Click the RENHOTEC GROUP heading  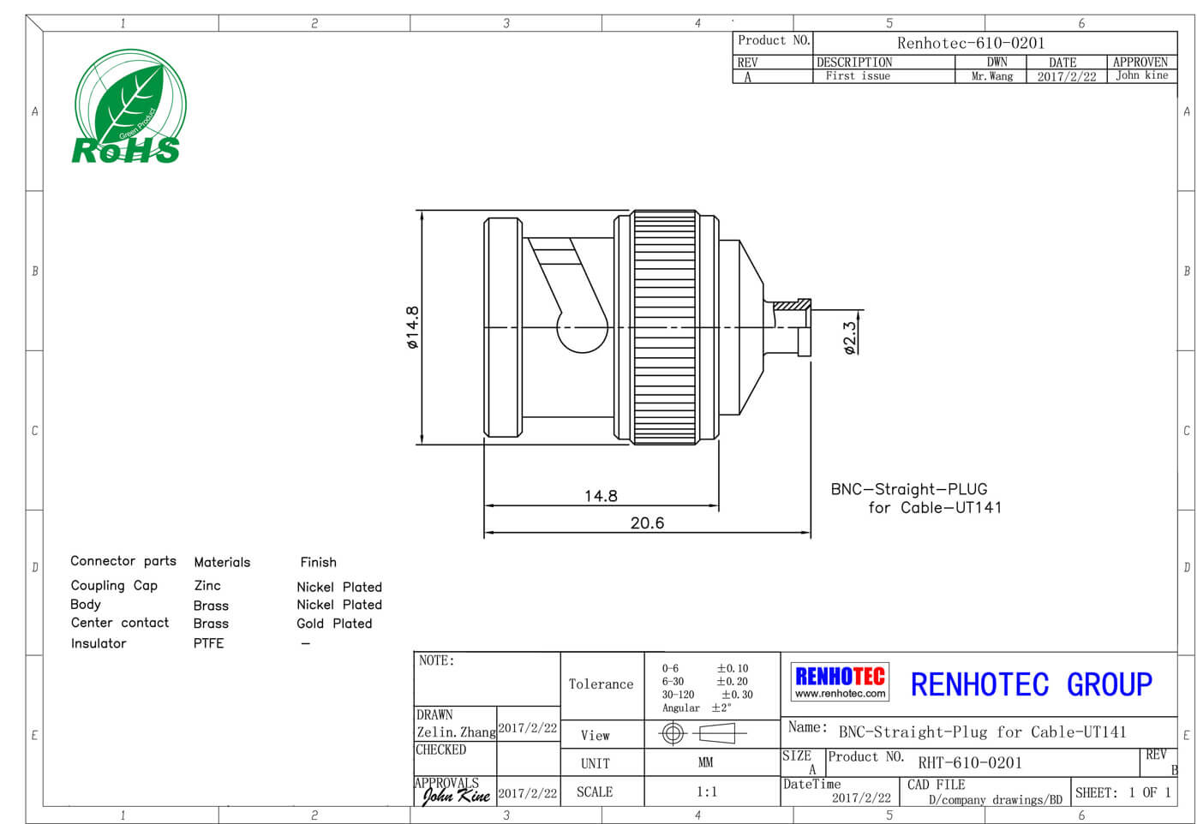coord(1030,684)
